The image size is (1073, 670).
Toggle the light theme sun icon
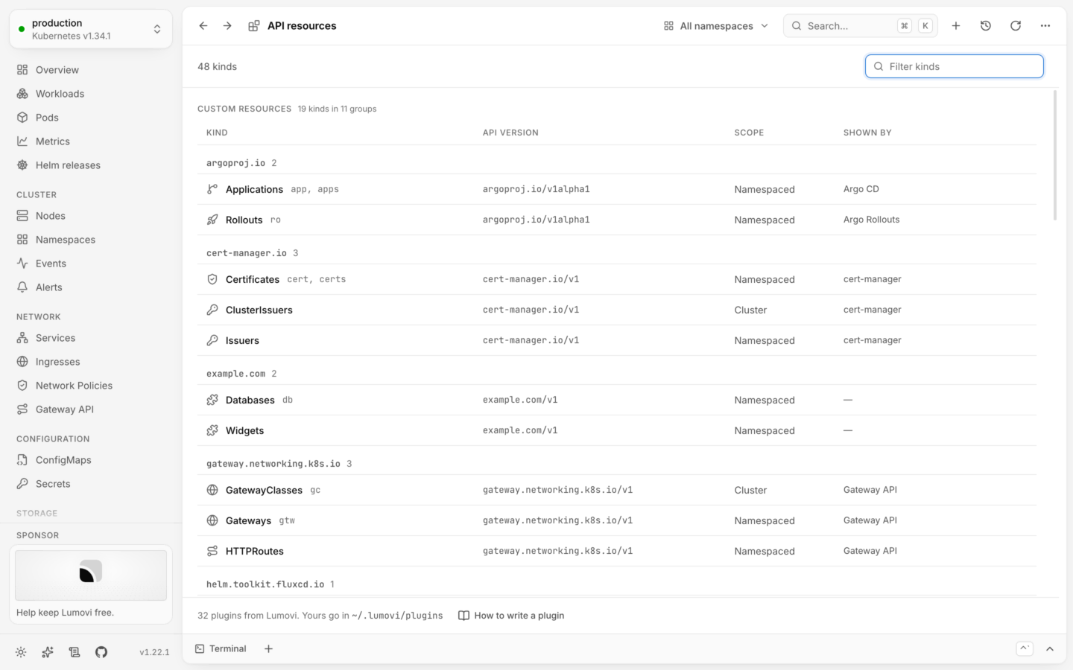coord(21,652)
